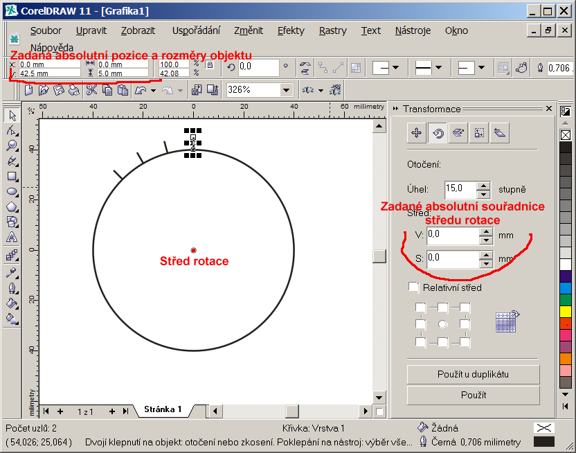Click the Open file icon

pos(44,89)
